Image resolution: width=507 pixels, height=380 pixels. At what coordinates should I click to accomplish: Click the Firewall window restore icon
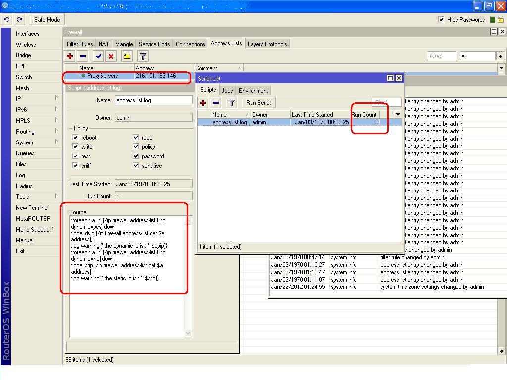494,31
